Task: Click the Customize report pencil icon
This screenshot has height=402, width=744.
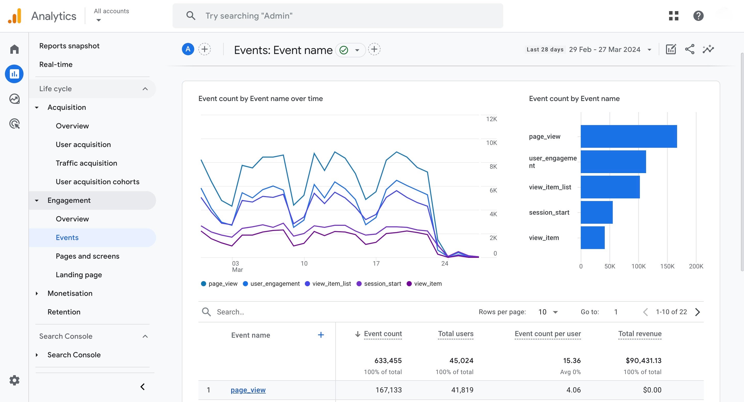Action: click(x=671, y=49)
